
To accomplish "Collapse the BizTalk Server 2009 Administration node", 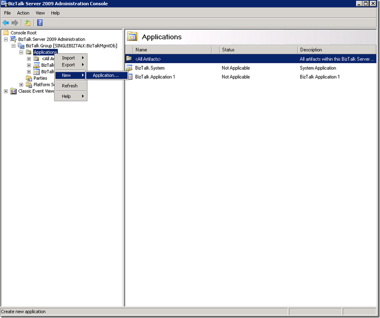I will click(6, 39).
